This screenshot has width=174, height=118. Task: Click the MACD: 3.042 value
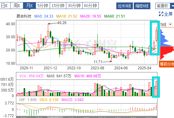72,100
